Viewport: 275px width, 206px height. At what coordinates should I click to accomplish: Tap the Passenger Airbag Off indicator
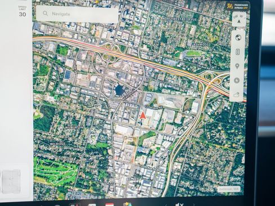point(238,6)
